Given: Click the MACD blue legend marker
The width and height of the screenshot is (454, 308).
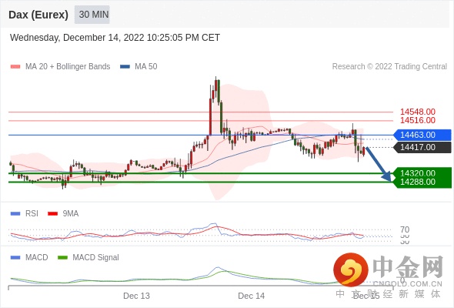Looking at the screenshot, I should [15, 258].
